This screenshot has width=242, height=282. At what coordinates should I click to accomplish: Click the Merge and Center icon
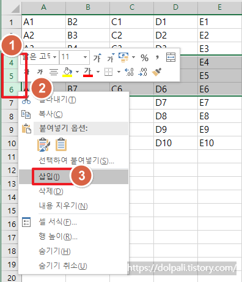coord(170,57)
